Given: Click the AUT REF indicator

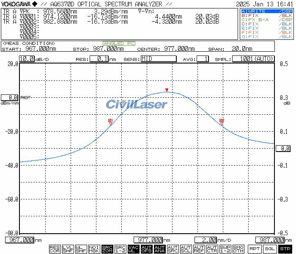Looking at the screenshot, I should point(199,249).
